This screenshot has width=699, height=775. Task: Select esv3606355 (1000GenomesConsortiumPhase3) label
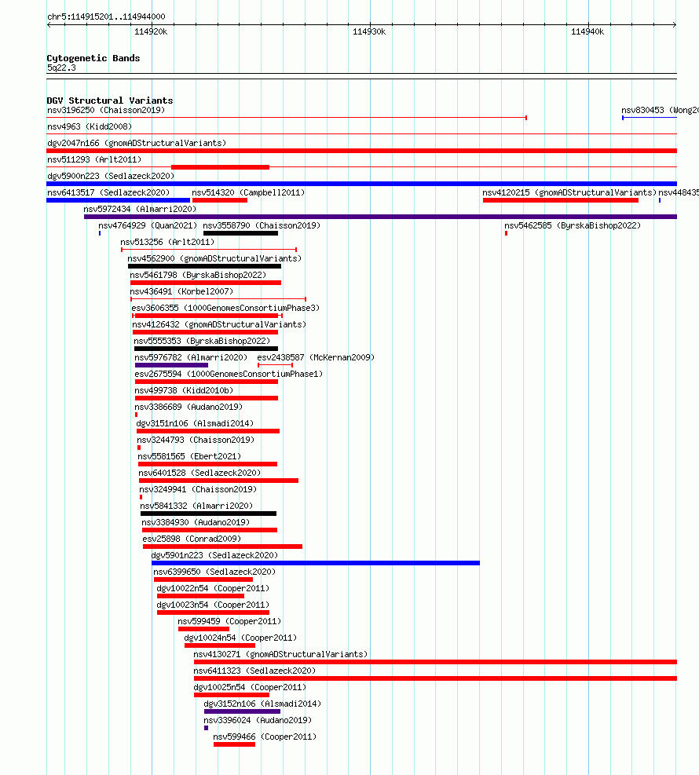click(225, 309)
